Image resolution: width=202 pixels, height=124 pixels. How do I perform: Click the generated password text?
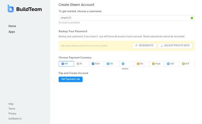click(x=84, y=46)
